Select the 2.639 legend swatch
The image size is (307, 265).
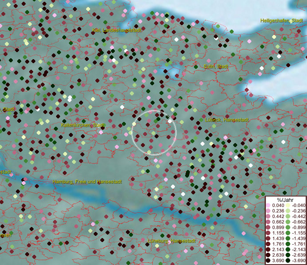click(268, 255)
